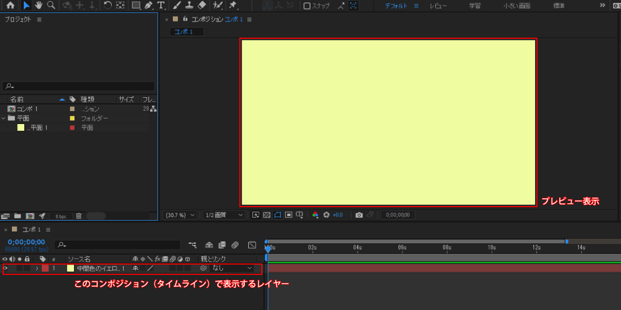Toggle shy layers hide switch
Image resolution: width=621 pixels, height=310 pixels.
209,245
